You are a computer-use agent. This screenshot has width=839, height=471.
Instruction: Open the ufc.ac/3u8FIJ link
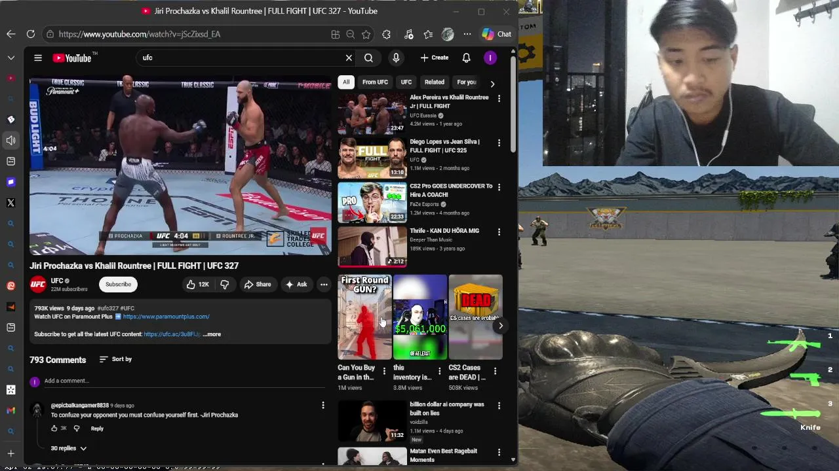172,334
